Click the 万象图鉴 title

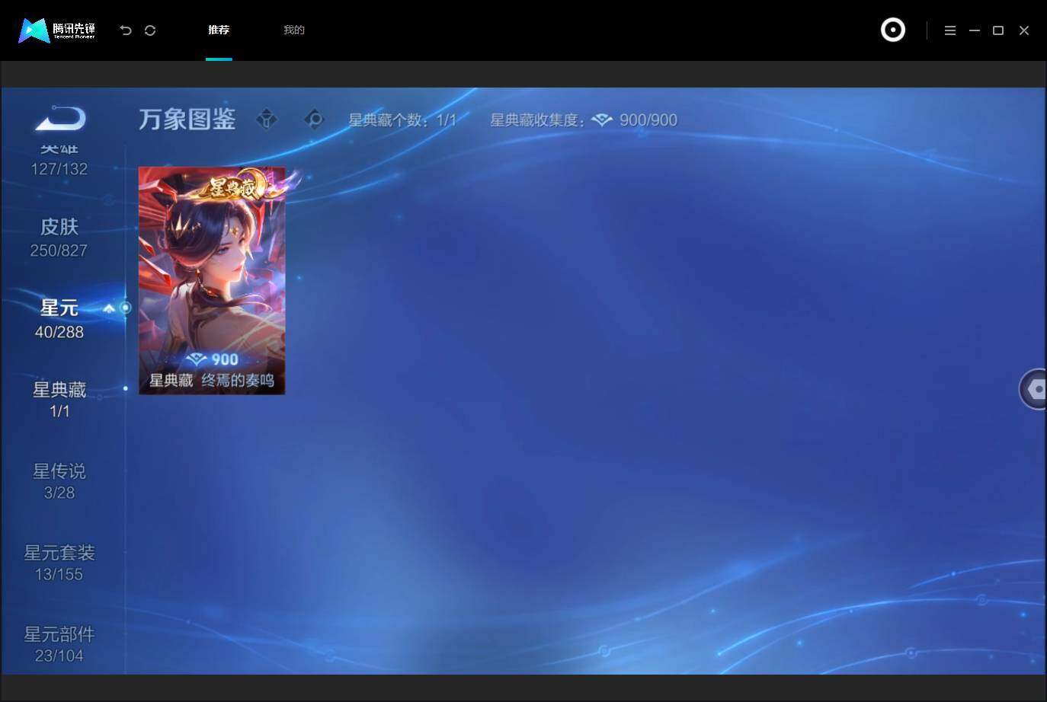point(187,120)
